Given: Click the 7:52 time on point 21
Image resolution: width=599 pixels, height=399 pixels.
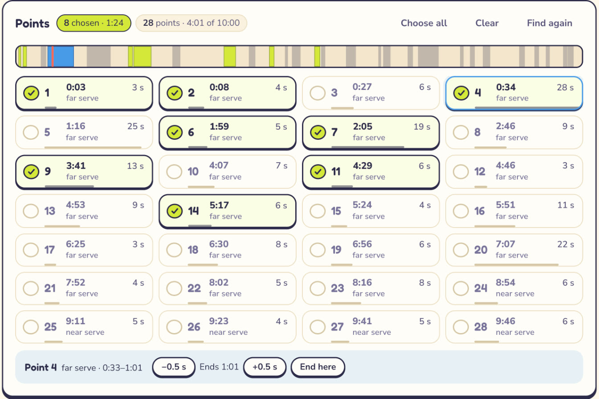Looking at the screenshot, I should coord(76,283).
